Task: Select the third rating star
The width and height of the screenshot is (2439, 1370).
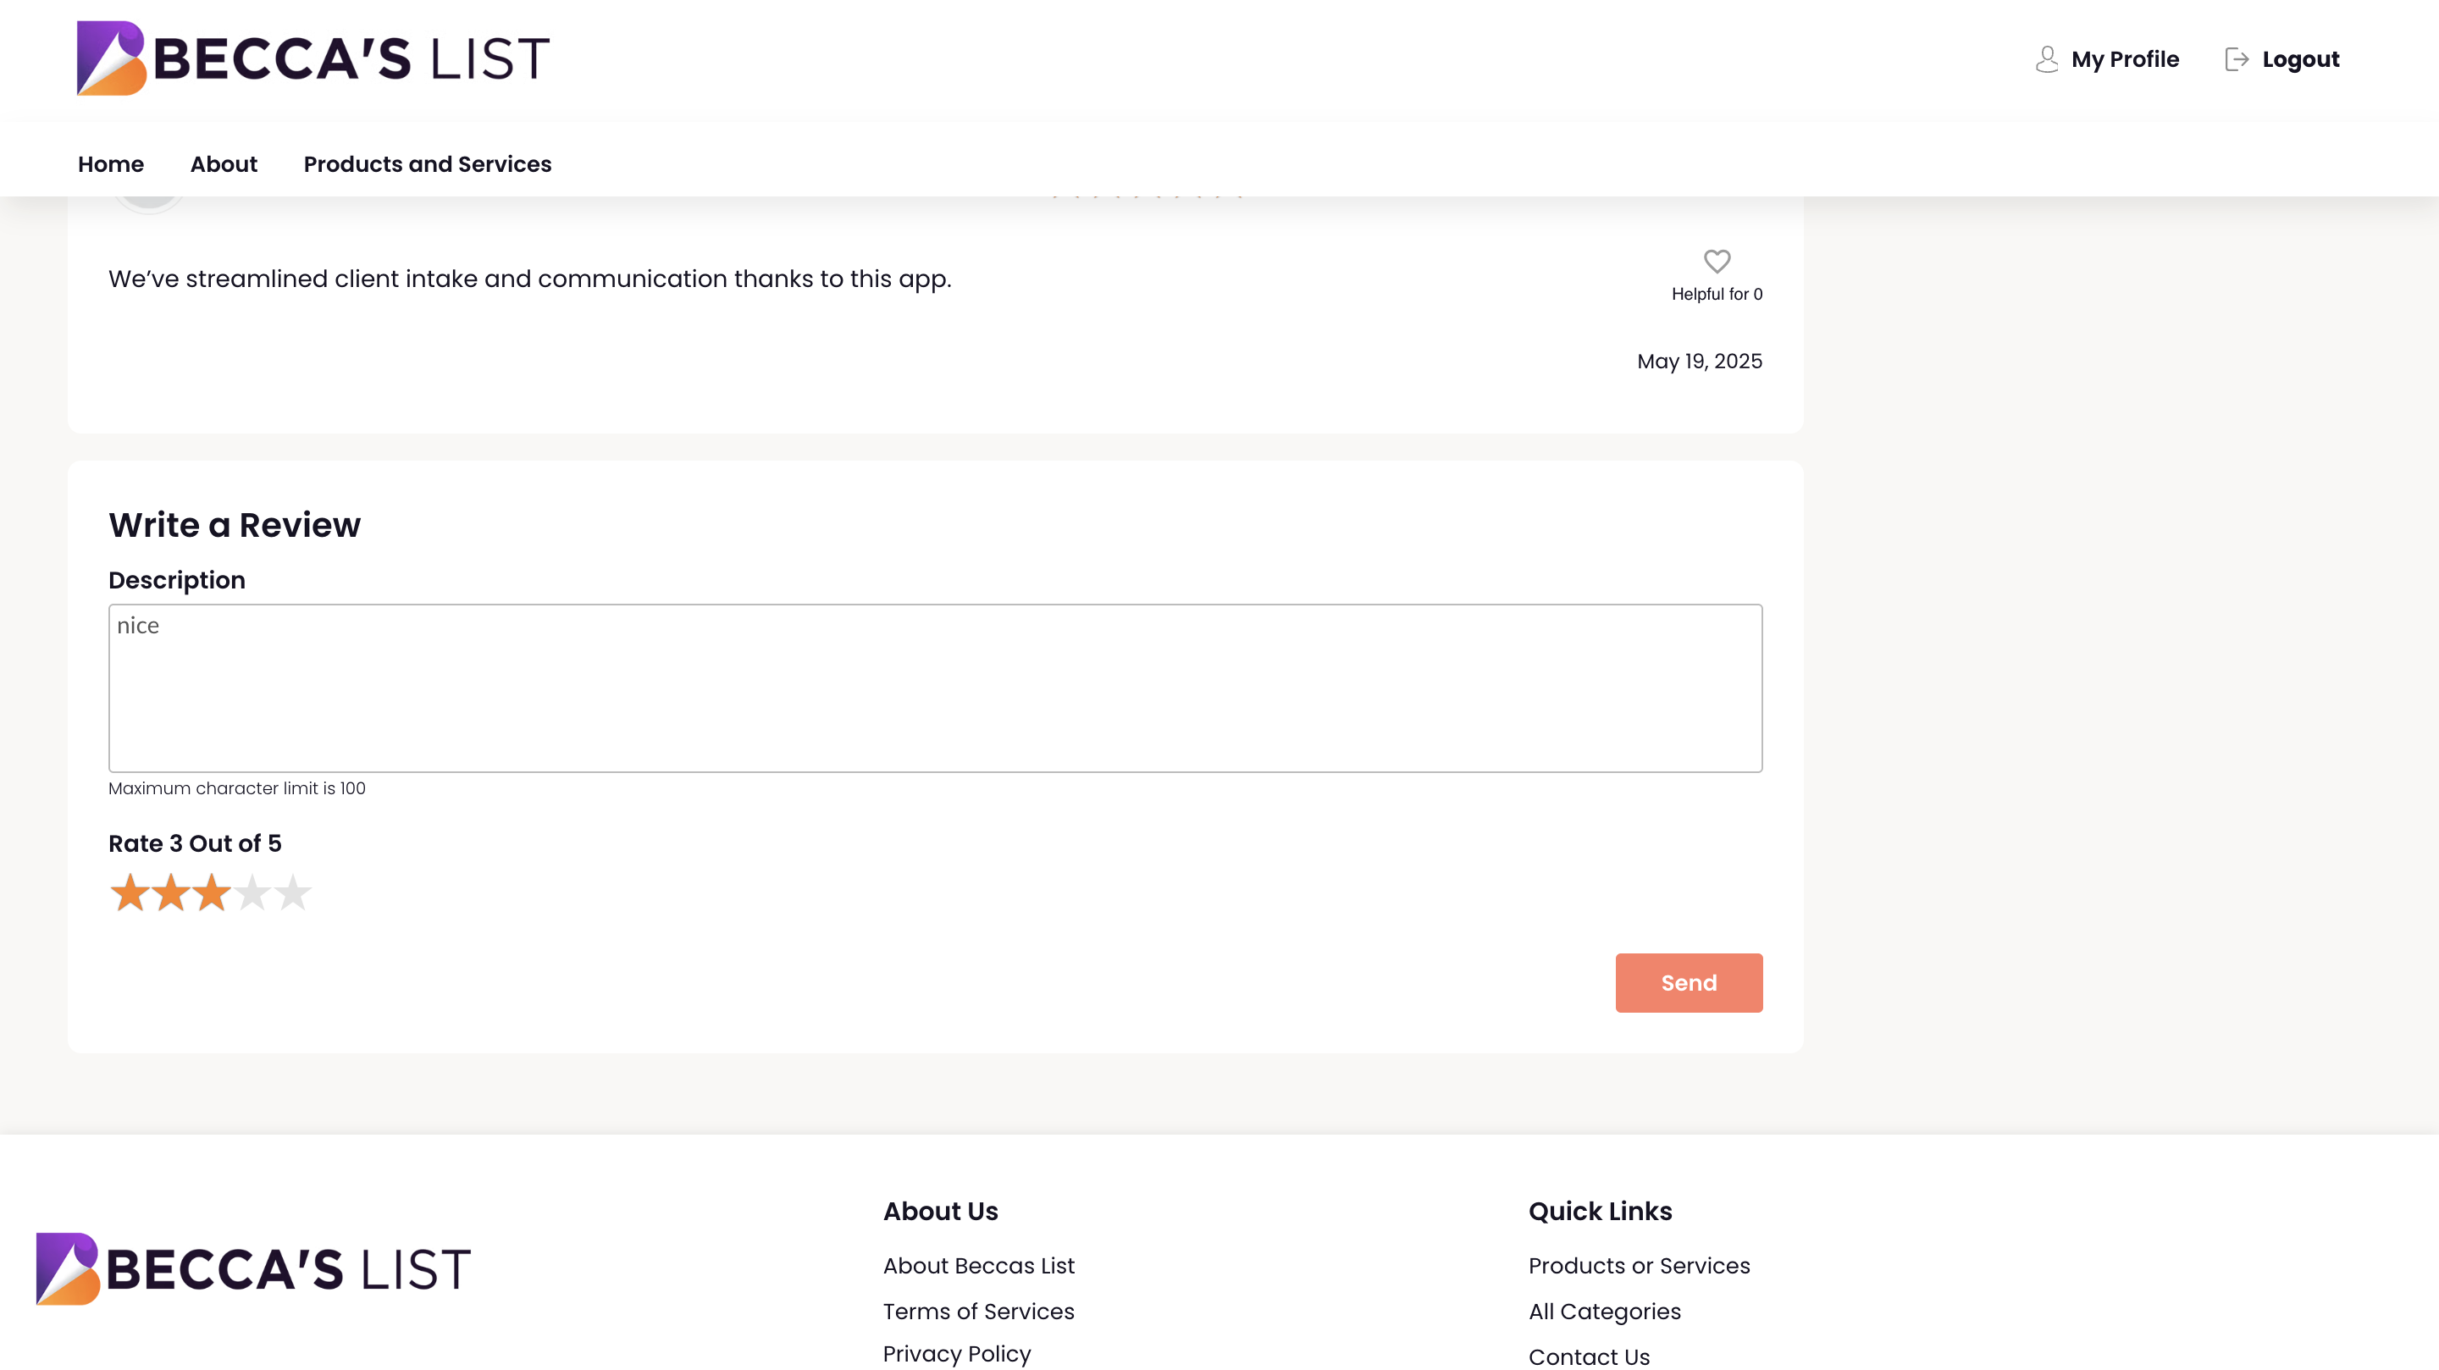Action: pyautogui.click(x=211, y=892)
